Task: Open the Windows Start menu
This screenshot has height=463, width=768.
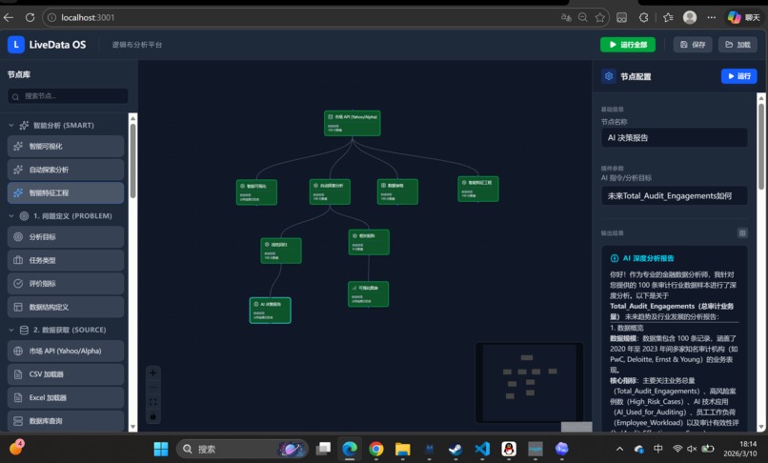Action: [x=161, y=449]
